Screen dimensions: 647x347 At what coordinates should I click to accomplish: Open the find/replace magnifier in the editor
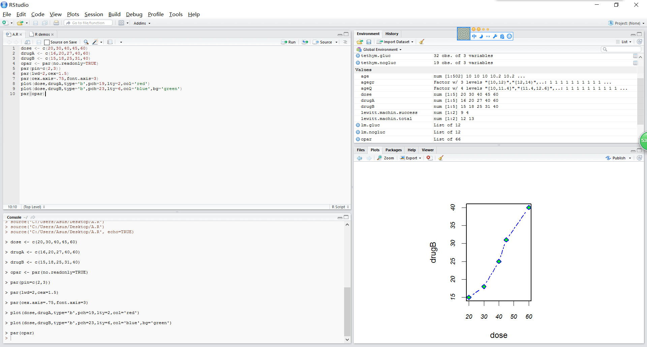pyautogui.click(x=86, y=42)
